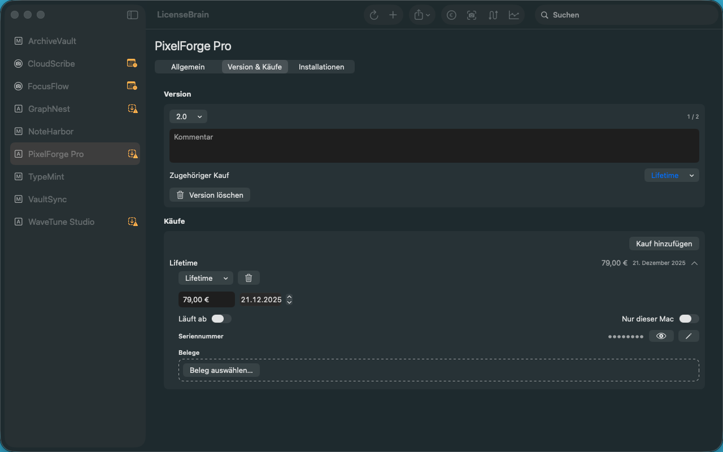The image size is (723, 452).
Task: Click the date stepper beside 21.12.2025
Action: click(x=289, y=299)
